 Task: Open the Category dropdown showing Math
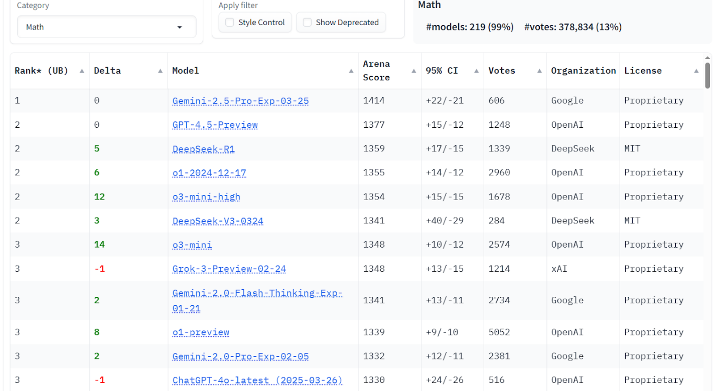pos(106,27)
